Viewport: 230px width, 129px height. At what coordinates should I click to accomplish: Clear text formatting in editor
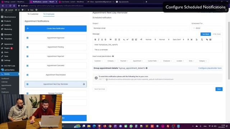[x=202, y=39]
